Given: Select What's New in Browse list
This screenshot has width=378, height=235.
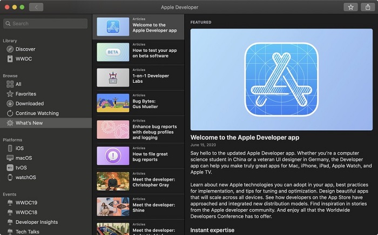Looking at the screenshot, I should [x=29, y=123].
